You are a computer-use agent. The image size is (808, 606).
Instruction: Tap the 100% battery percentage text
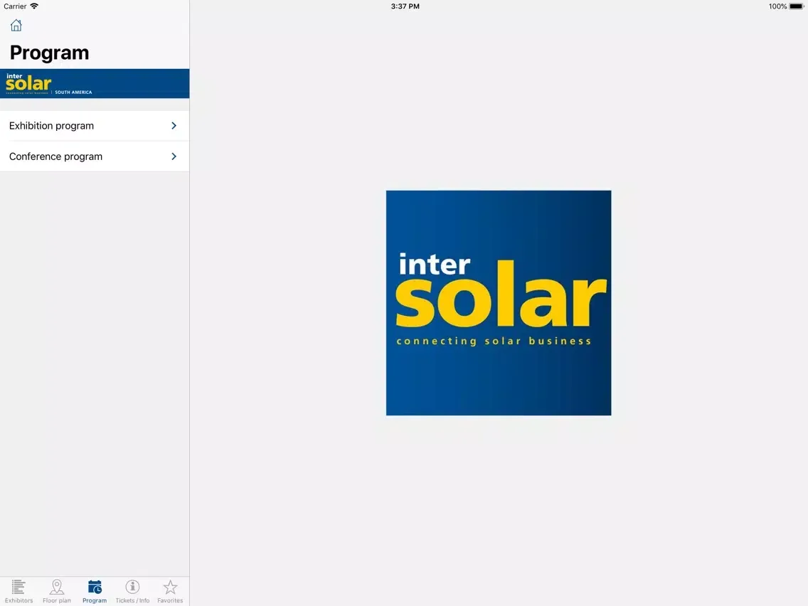tap(777, 6)
